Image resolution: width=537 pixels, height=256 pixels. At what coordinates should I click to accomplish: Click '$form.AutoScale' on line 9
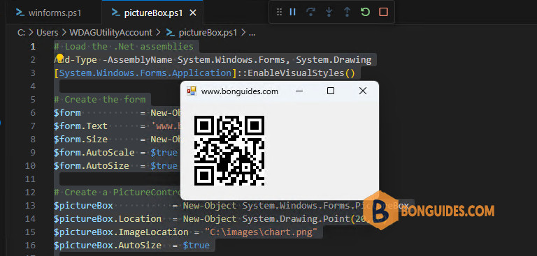click(x=94, y=153)
